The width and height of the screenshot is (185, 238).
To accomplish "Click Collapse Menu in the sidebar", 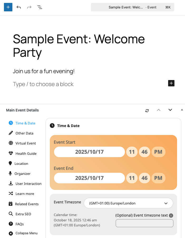I will tap(26, 233).
